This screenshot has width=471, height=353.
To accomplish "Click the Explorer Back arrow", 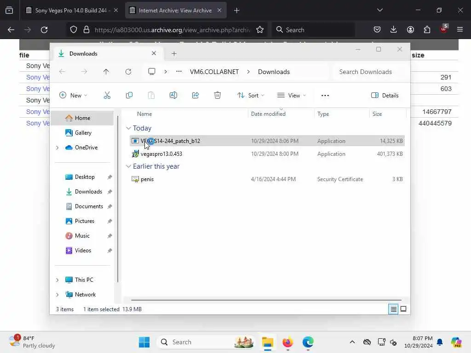I will (x=62, y=72).
